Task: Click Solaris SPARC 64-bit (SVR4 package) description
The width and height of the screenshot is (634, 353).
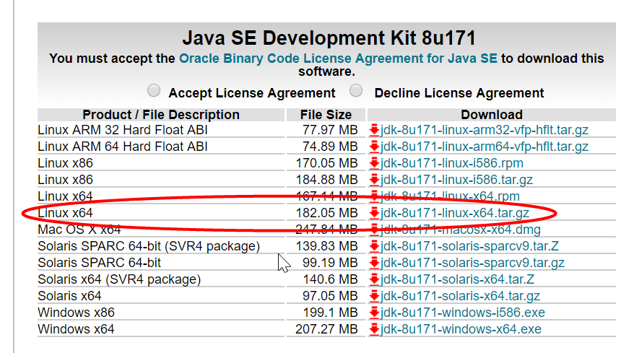Action: pos(149,246)
